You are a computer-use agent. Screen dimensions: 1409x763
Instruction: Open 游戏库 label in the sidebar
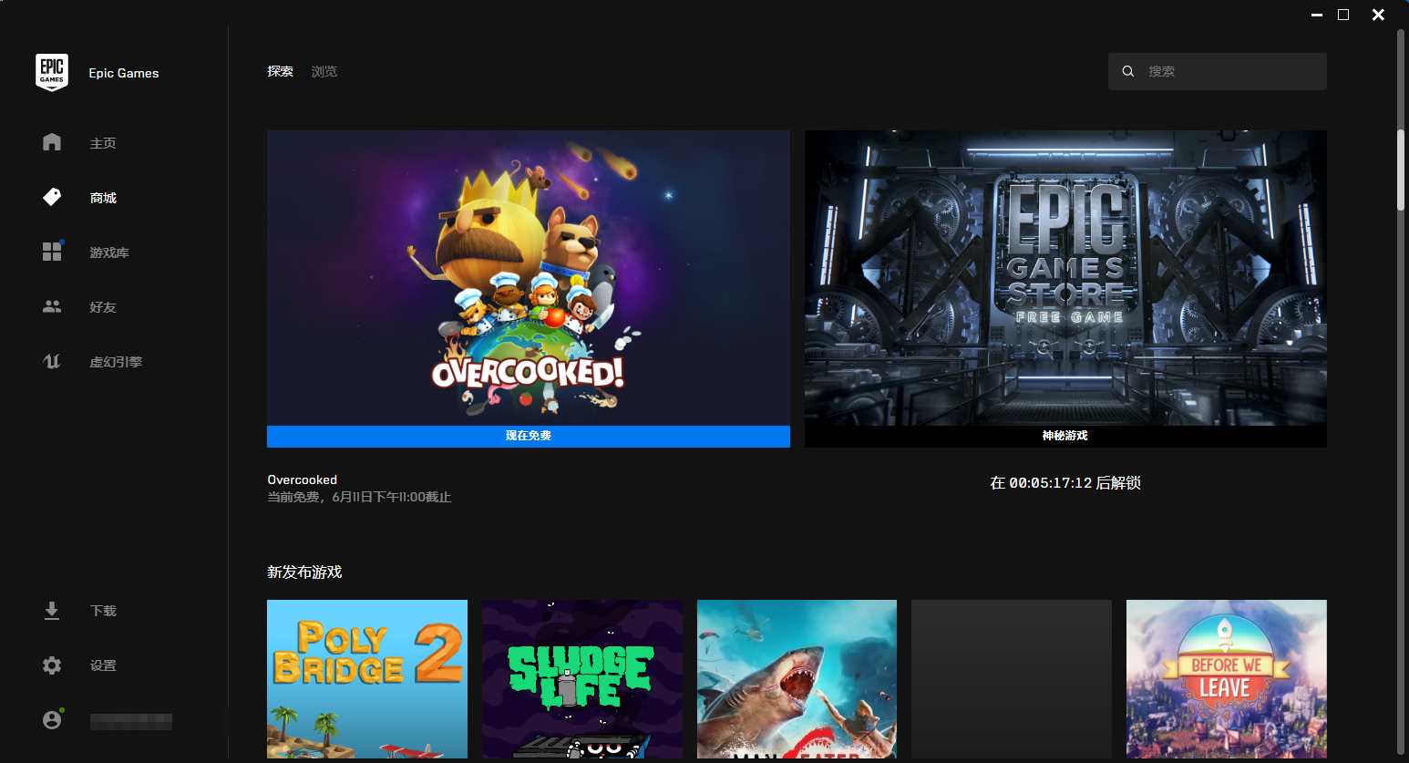click(109, 253)
